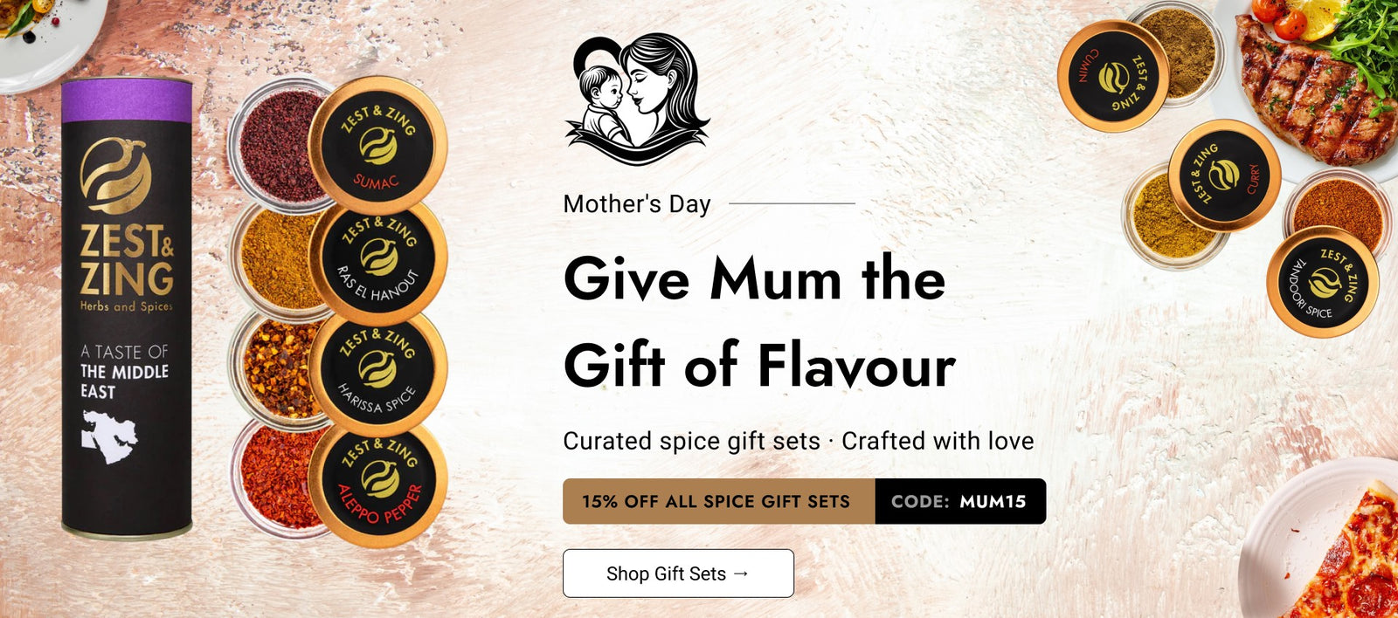This screenshot has height=618, width=1398.
Task: Select the Sumac spice tin lid
Action: click(x=377, y=145)
